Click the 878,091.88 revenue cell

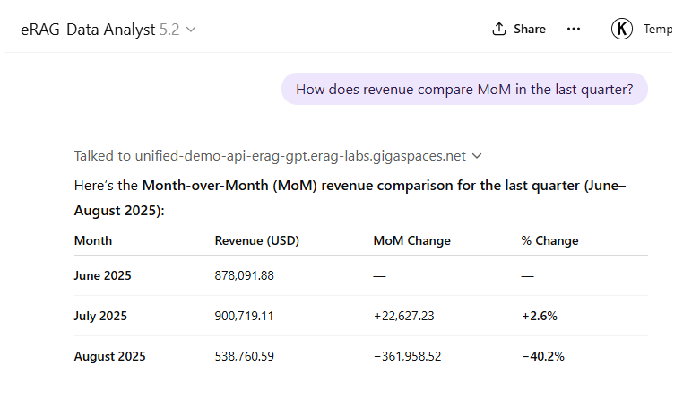click(x=245, y=275)
